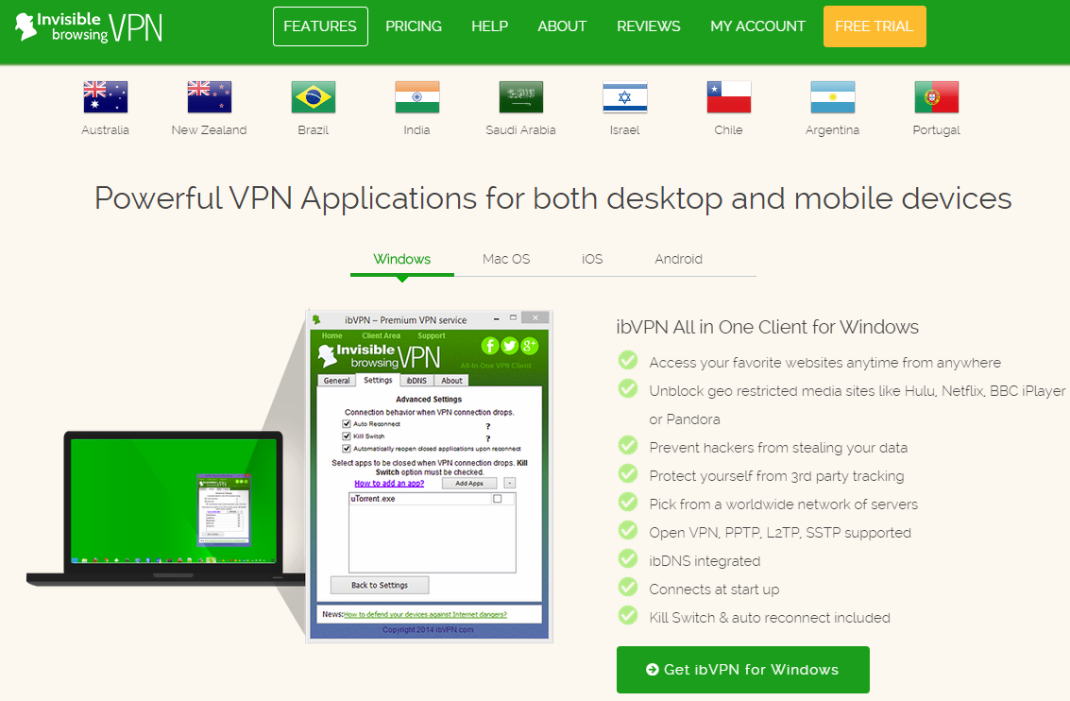Open MY ACCOUNT in the navigation bar
Viewport: 1070px width, 701px height.
(758, 26)
